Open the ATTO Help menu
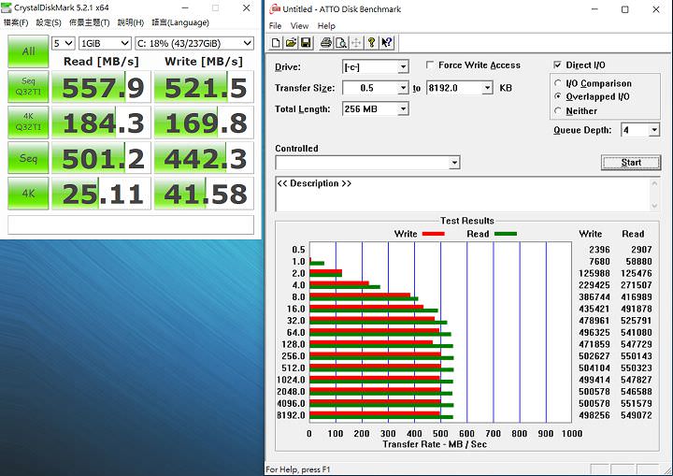Screen dimensions: 673x476 click(x=326, y=26)
